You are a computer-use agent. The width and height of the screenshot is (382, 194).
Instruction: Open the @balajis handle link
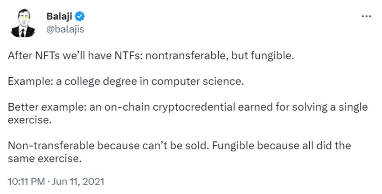click(65, 29)
